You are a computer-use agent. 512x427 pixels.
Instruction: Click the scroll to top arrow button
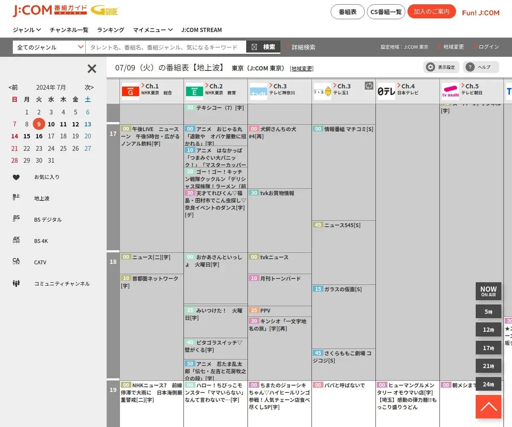click(489, 407)
